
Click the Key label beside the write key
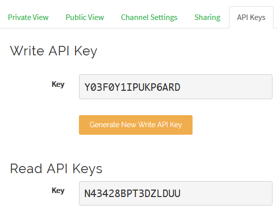click(58, 84)
